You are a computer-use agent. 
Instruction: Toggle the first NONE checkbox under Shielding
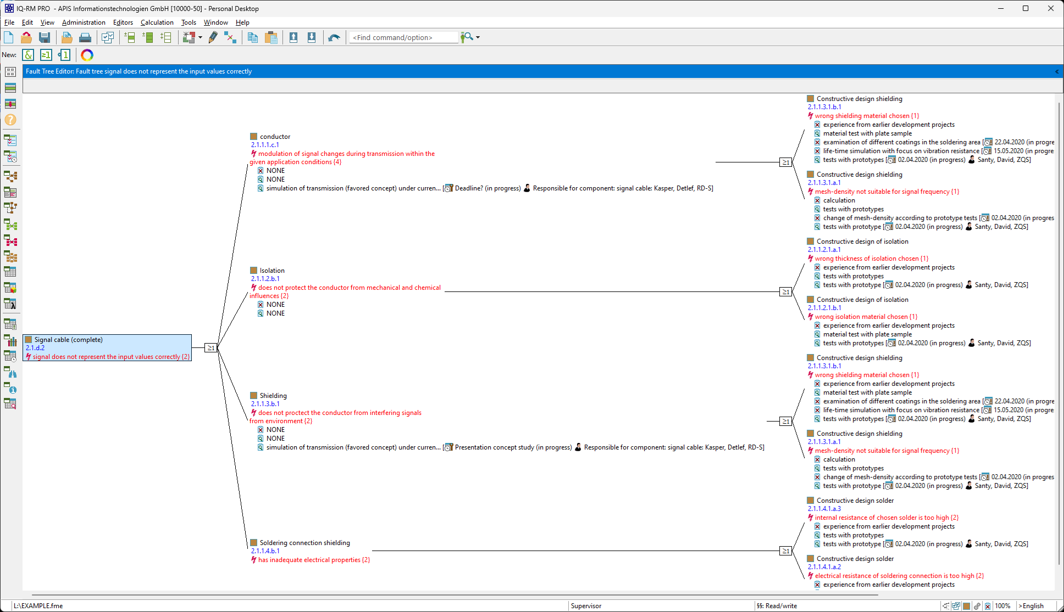coord(261,430)
